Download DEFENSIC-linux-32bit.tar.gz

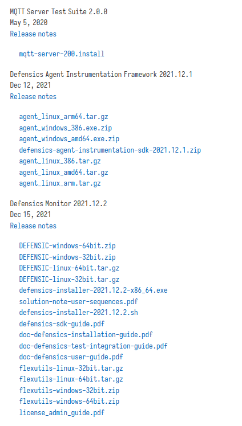69,279
